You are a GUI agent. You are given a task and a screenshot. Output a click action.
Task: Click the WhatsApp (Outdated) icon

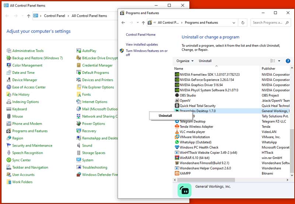coord(177,142)
